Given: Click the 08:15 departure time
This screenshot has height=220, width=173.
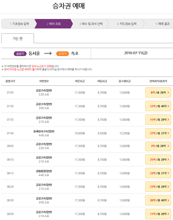Looking at the screenshot, I should tap(10, 173).
